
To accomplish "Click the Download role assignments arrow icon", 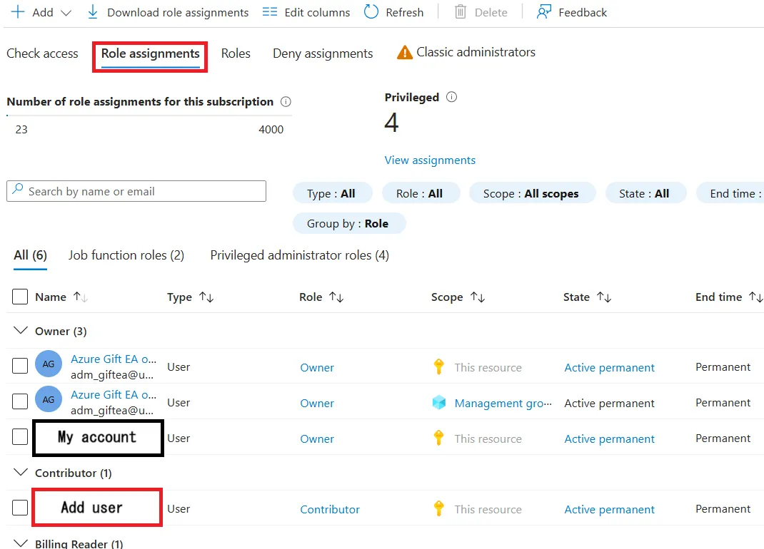I will point(93,12).
